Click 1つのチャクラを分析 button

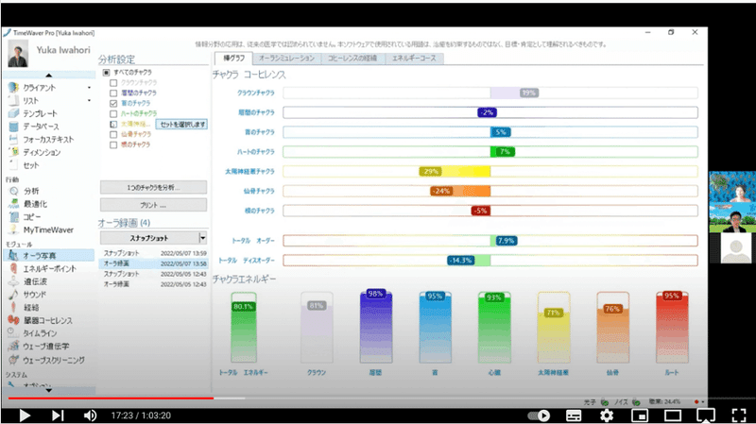point(153,187)
